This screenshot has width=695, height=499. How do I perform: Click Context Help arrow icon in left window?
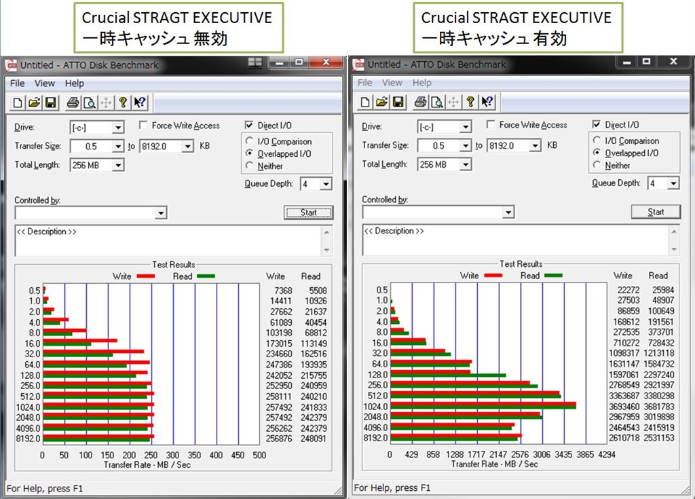140,103
